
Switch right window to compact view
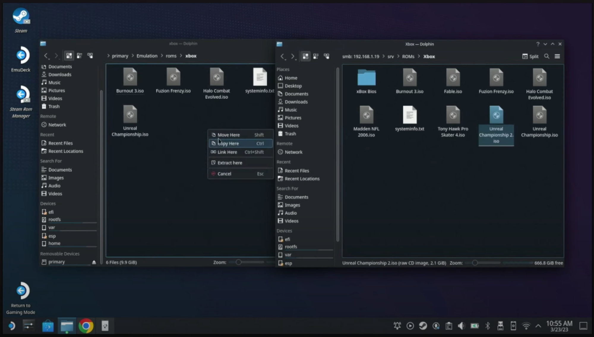click(x=316, y=56)
